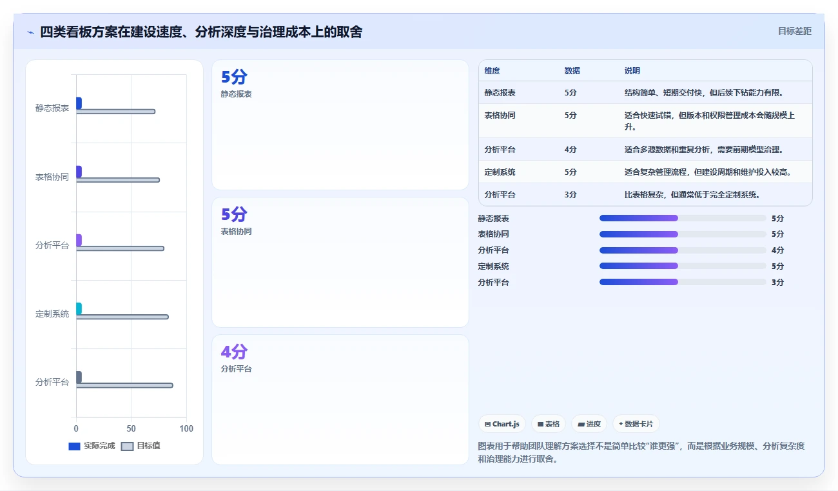Select the 数据卡片 chip
The height and width of the screenshot is (491, 838).
pos(636,424)
